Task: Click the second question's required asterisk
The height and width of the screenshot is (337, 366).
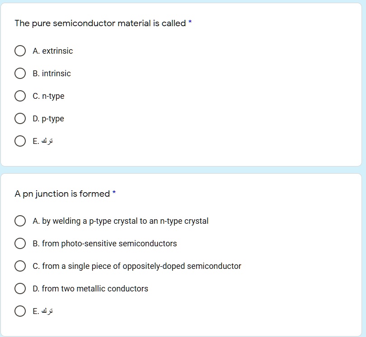Action: 113,193
